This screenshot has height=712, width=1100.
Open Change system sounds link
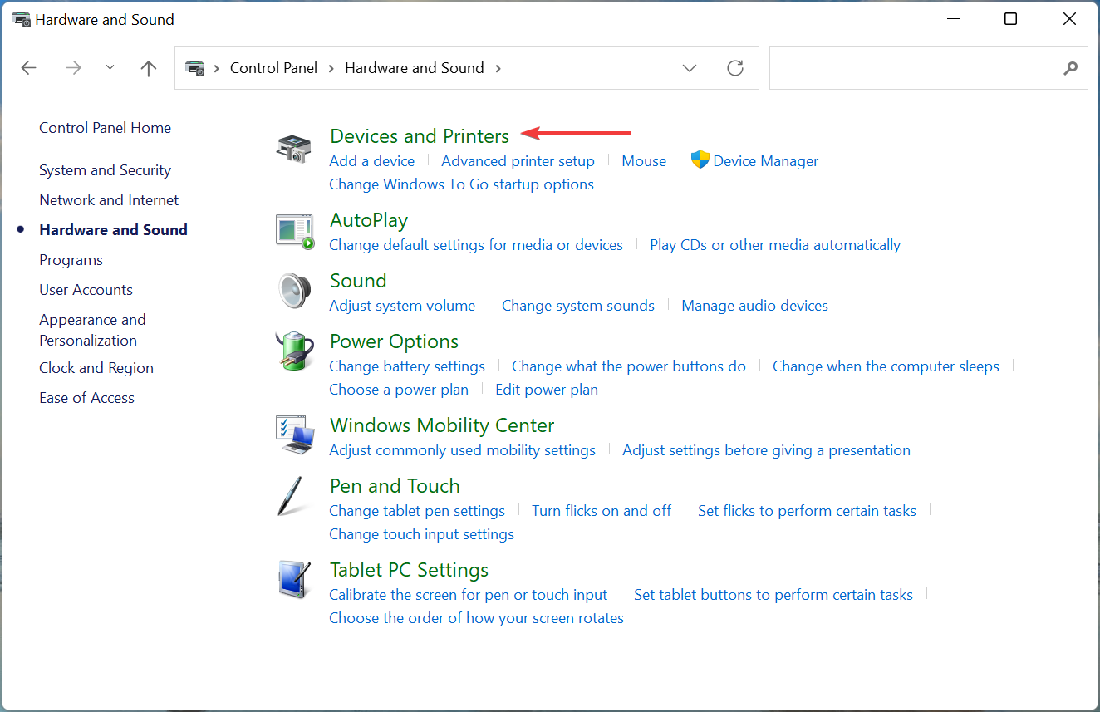pyautogui.click(x=577, y=306)
